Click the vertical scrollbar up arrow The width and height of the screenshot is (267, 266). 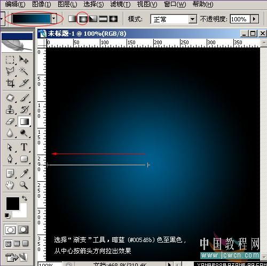[264, 43]
